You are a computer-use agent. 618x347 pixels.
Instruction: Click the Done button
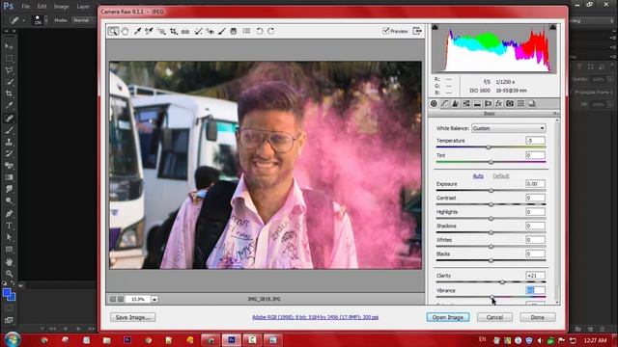point(538,317)
